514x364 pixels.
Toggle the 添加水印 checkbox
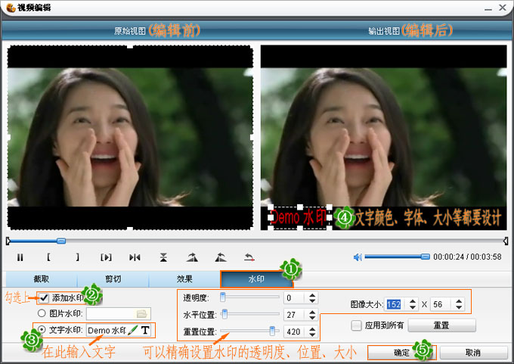45,298
